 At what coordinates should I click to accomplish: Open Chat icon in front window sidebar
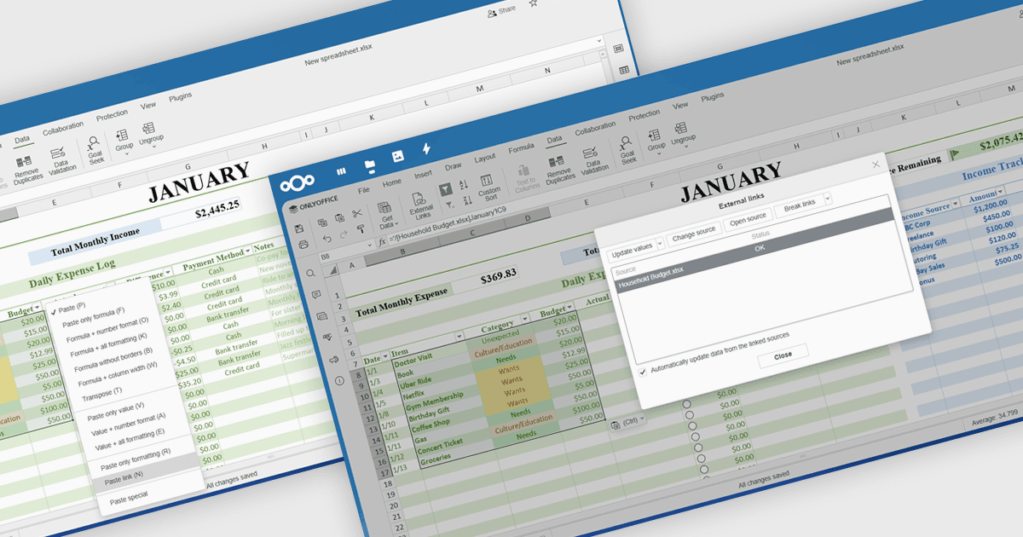point(321,316)
